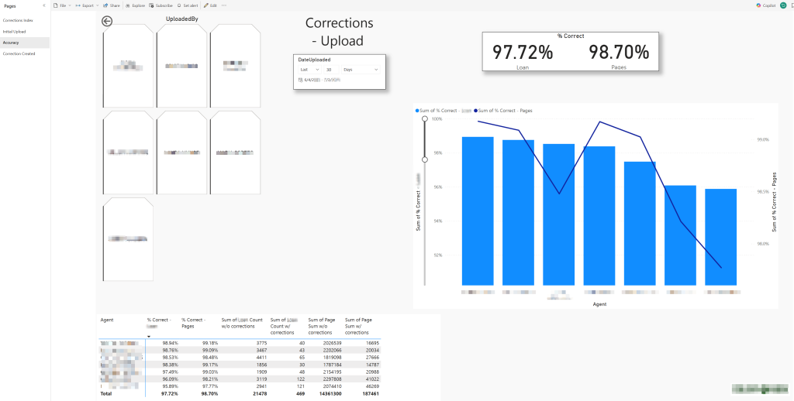
Task: Click the calendar icon in the DateUploaded slicer
Action: coord(301,80)
